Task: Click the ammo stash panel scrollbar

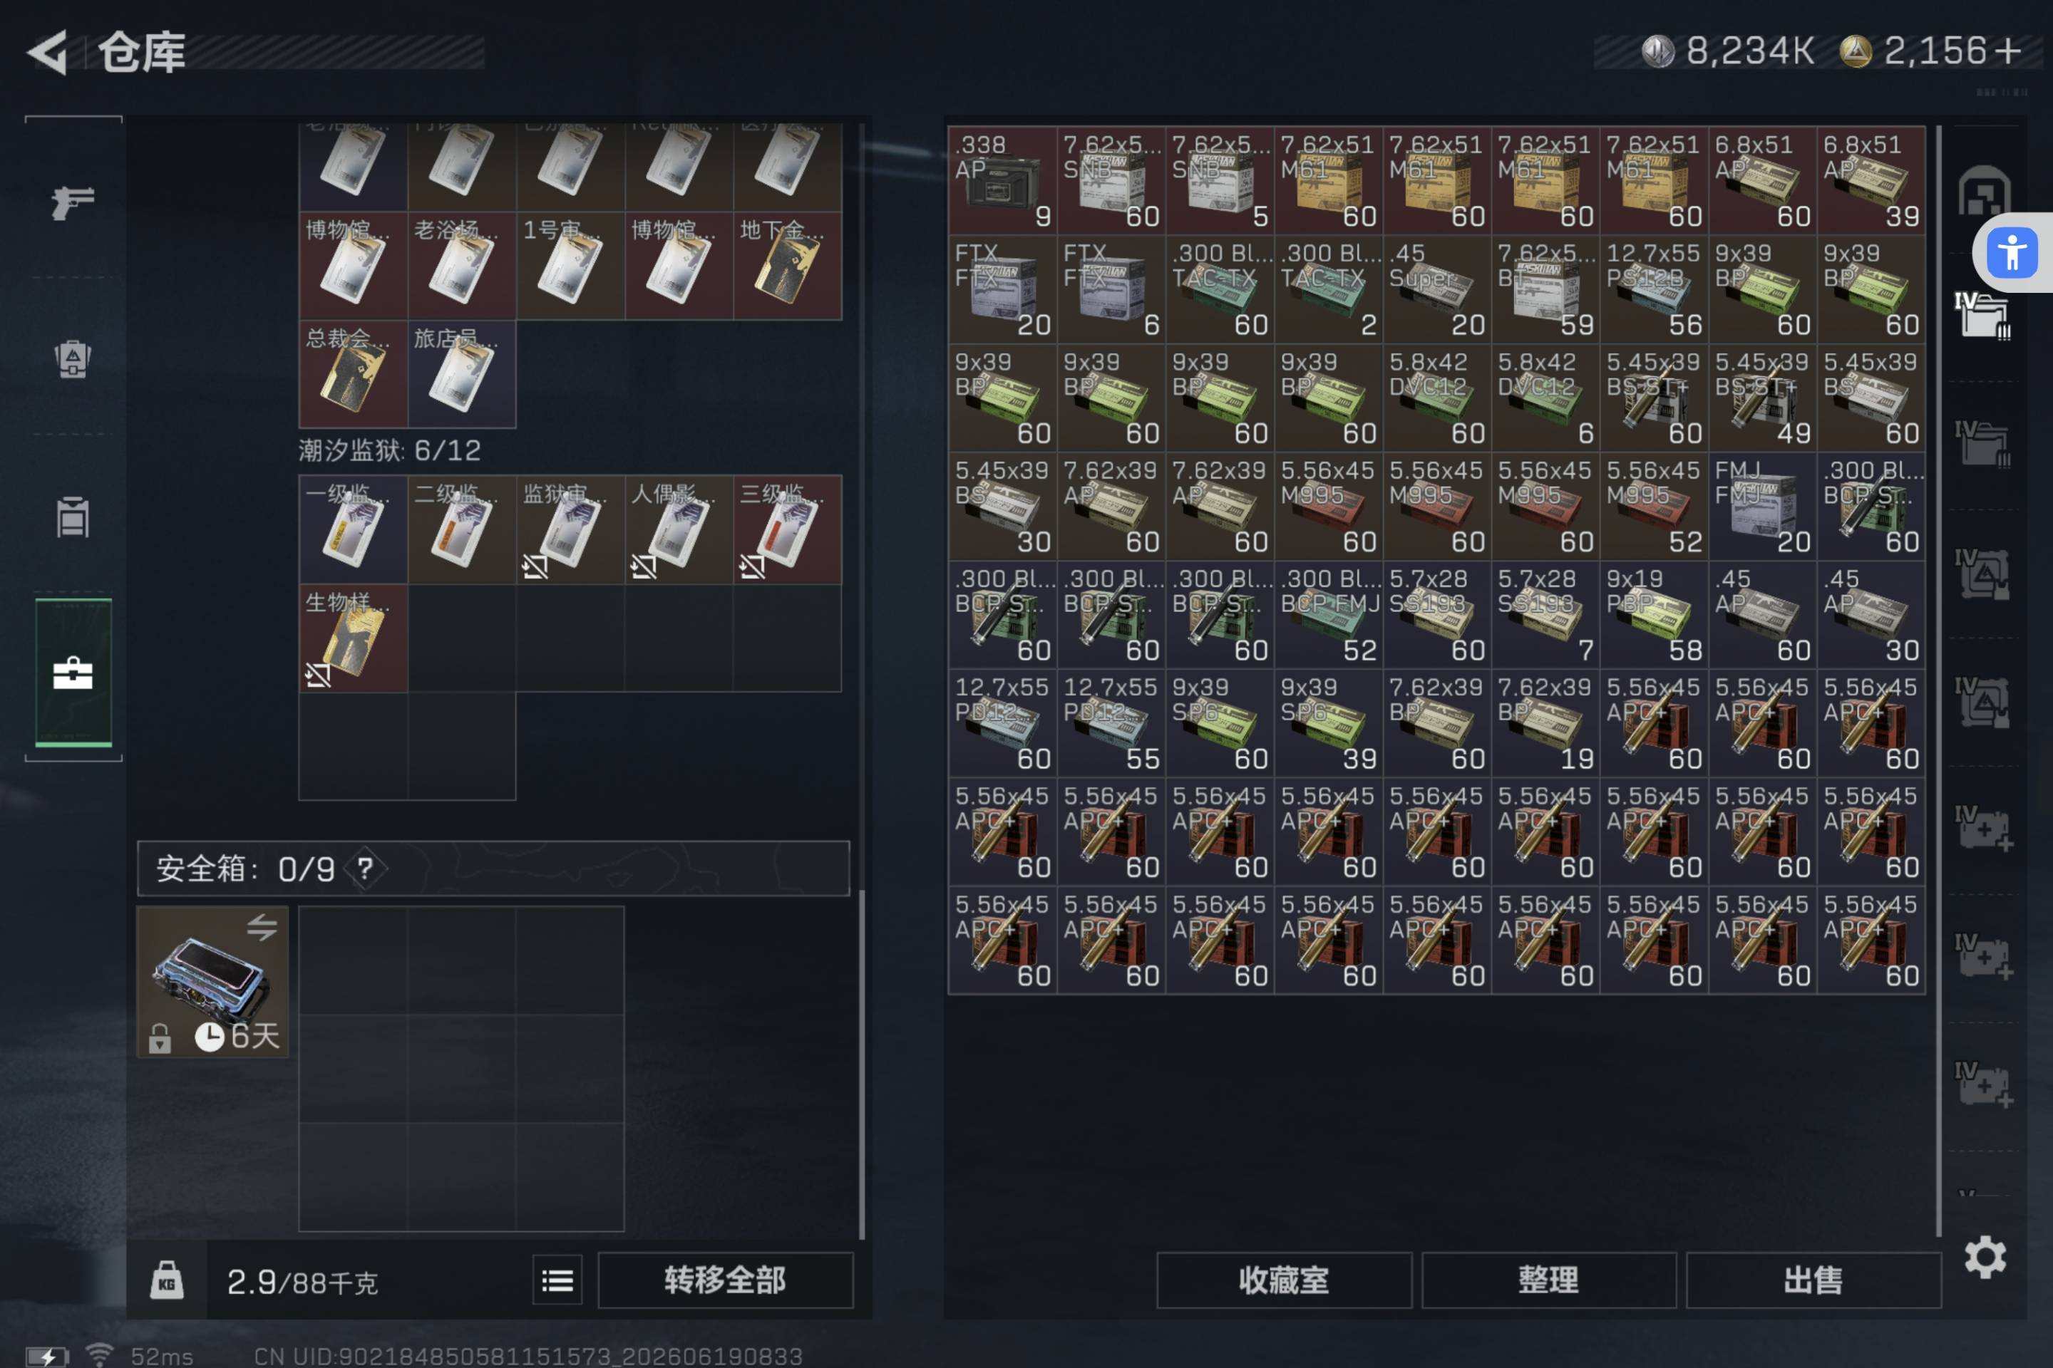Action: click(x=1939, y=680)
